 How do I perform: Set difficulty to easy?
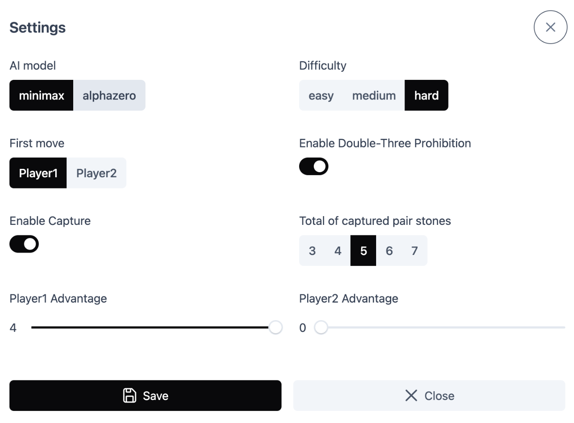pos(321,95)
